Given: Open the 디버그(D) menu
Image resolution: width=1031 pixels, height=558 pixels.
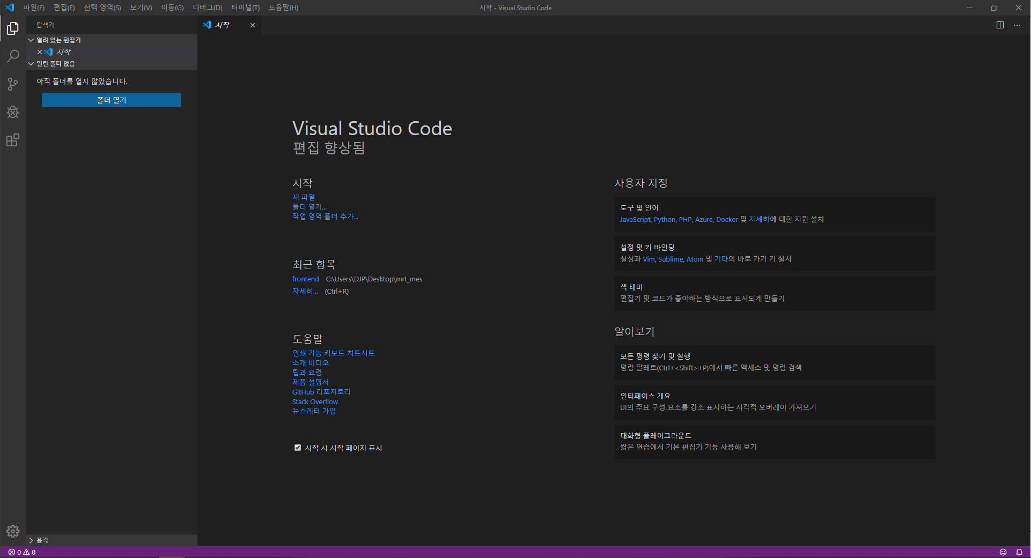Looking at the screenshot, I should [208, 8].
